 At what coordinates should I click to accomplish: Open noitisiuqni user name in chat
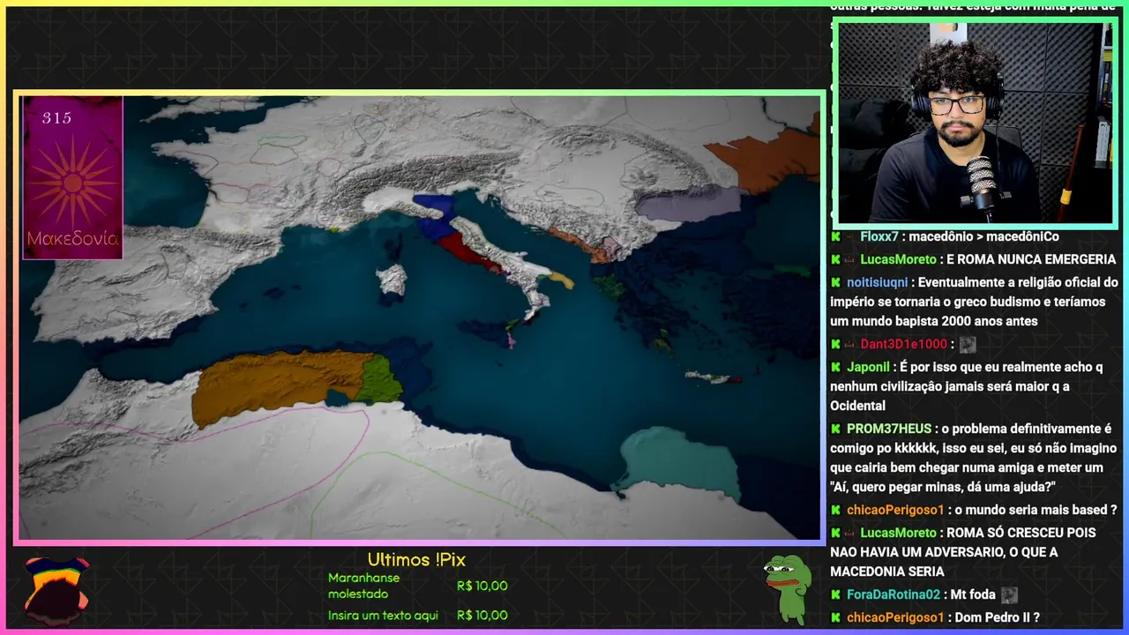click(878, 282)
